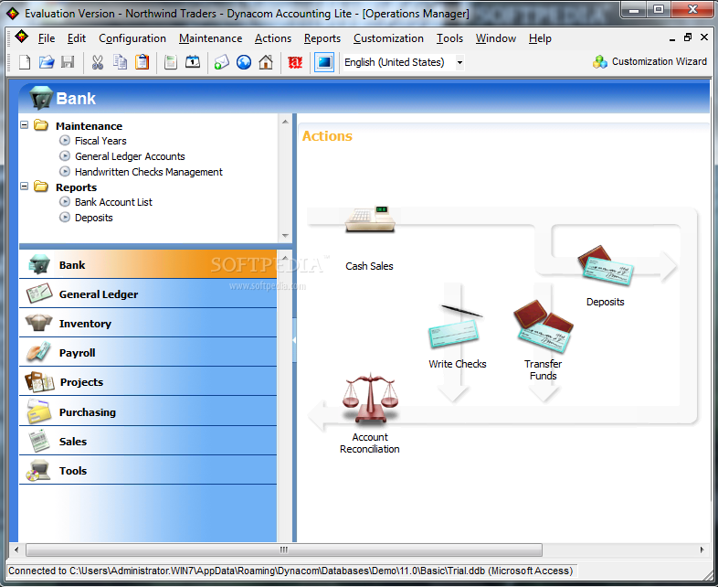
Task: Open the Cash Sales register icon
Action: 370,219
